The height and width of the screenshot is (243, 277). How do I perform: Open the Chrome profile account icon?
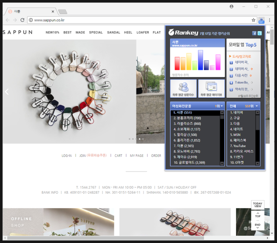[x=231, y=7]
